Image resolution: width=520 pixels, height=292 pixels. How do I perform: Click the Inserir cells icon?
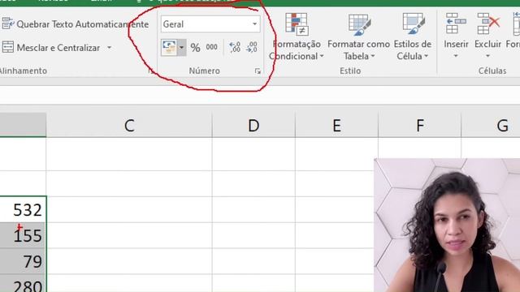tap(456, 24)
